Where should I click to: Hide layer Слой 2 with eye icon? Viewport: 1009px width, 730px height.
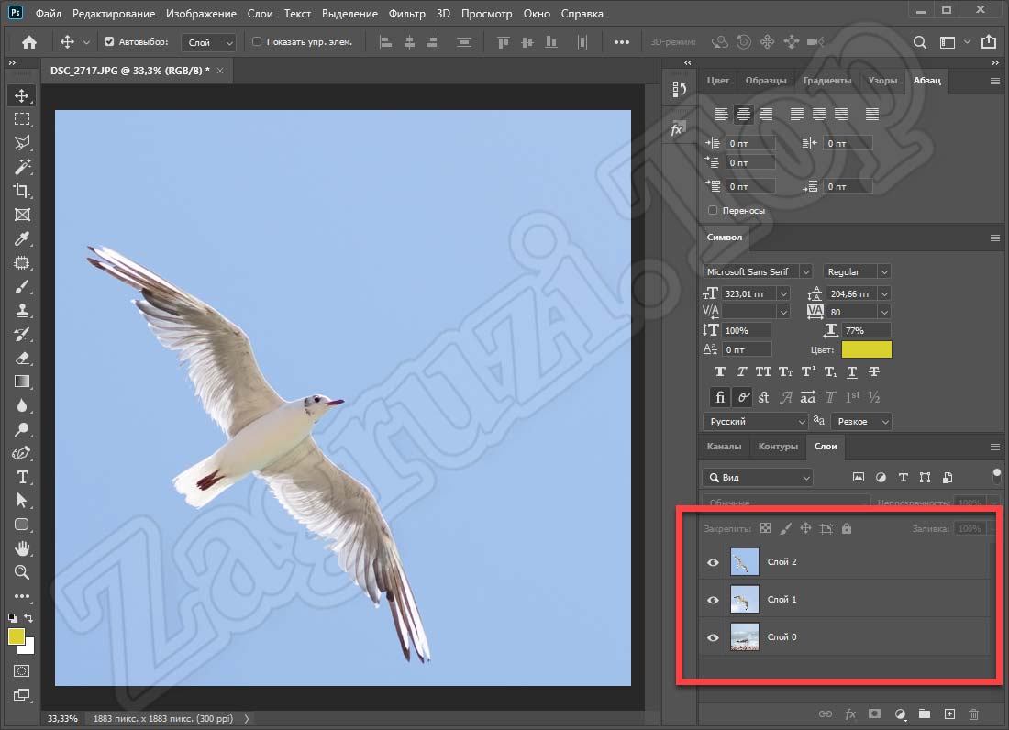tap(713, 562)
